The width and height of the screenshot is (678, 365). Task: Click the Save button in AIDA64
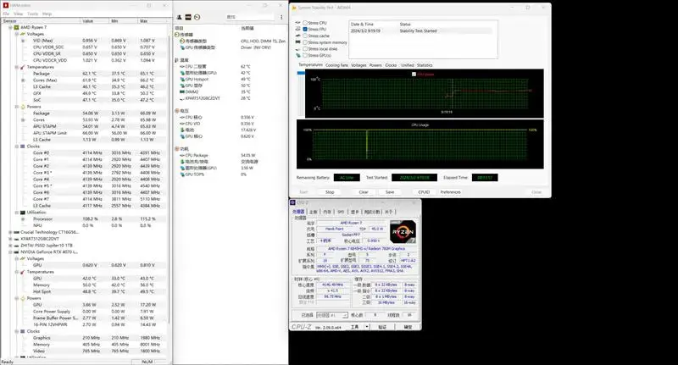pos(390,191)
